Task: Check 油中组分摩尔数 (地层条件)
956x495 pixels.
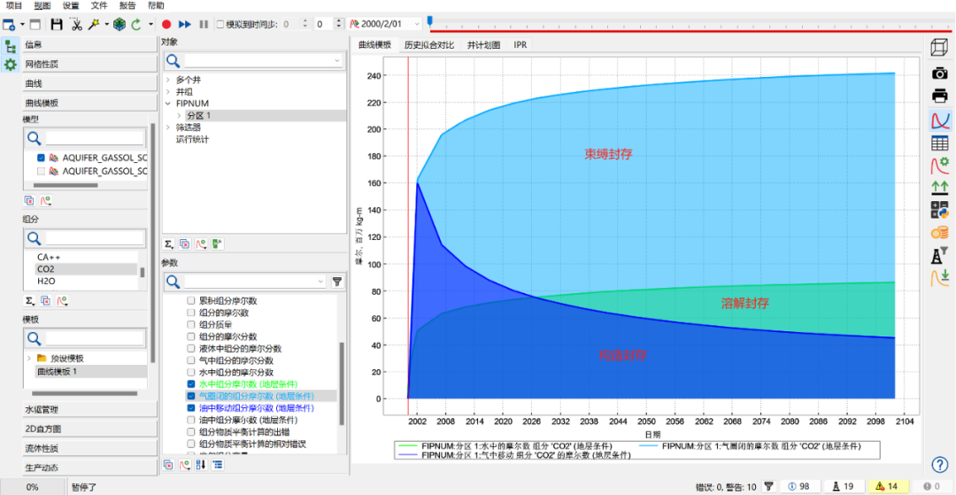Action: click(191, 420)
